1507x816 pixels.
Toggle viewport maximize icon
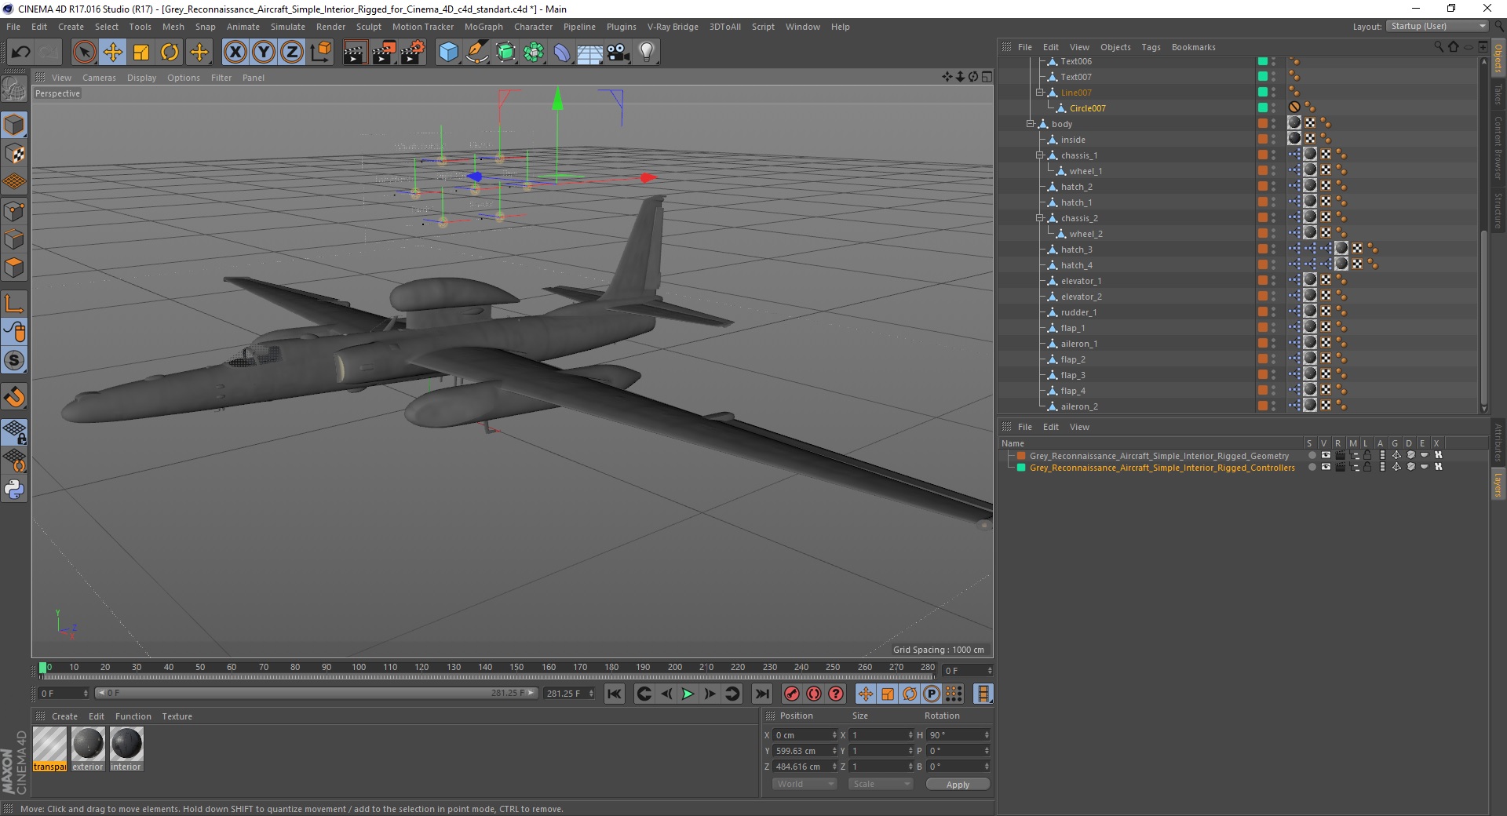pos(987,77)
